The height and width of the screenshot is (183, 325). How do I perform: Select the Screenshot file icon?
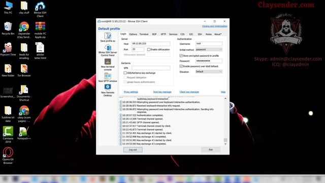8,93
